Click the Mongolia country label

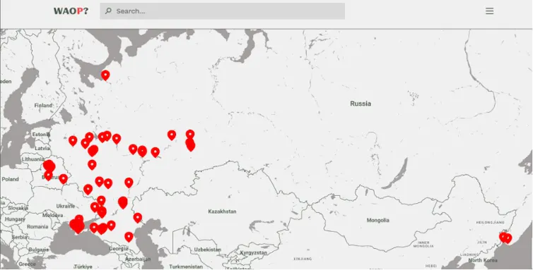pos(377,220)
